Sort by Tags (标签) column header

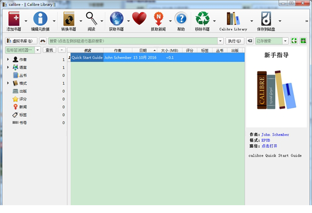point(205,51)
